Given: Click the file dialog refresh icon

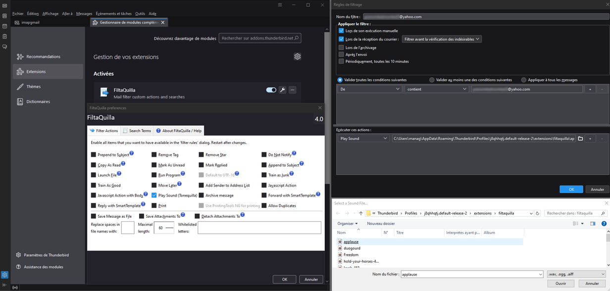Looking at the screenshot, I should tap(537, 213).
